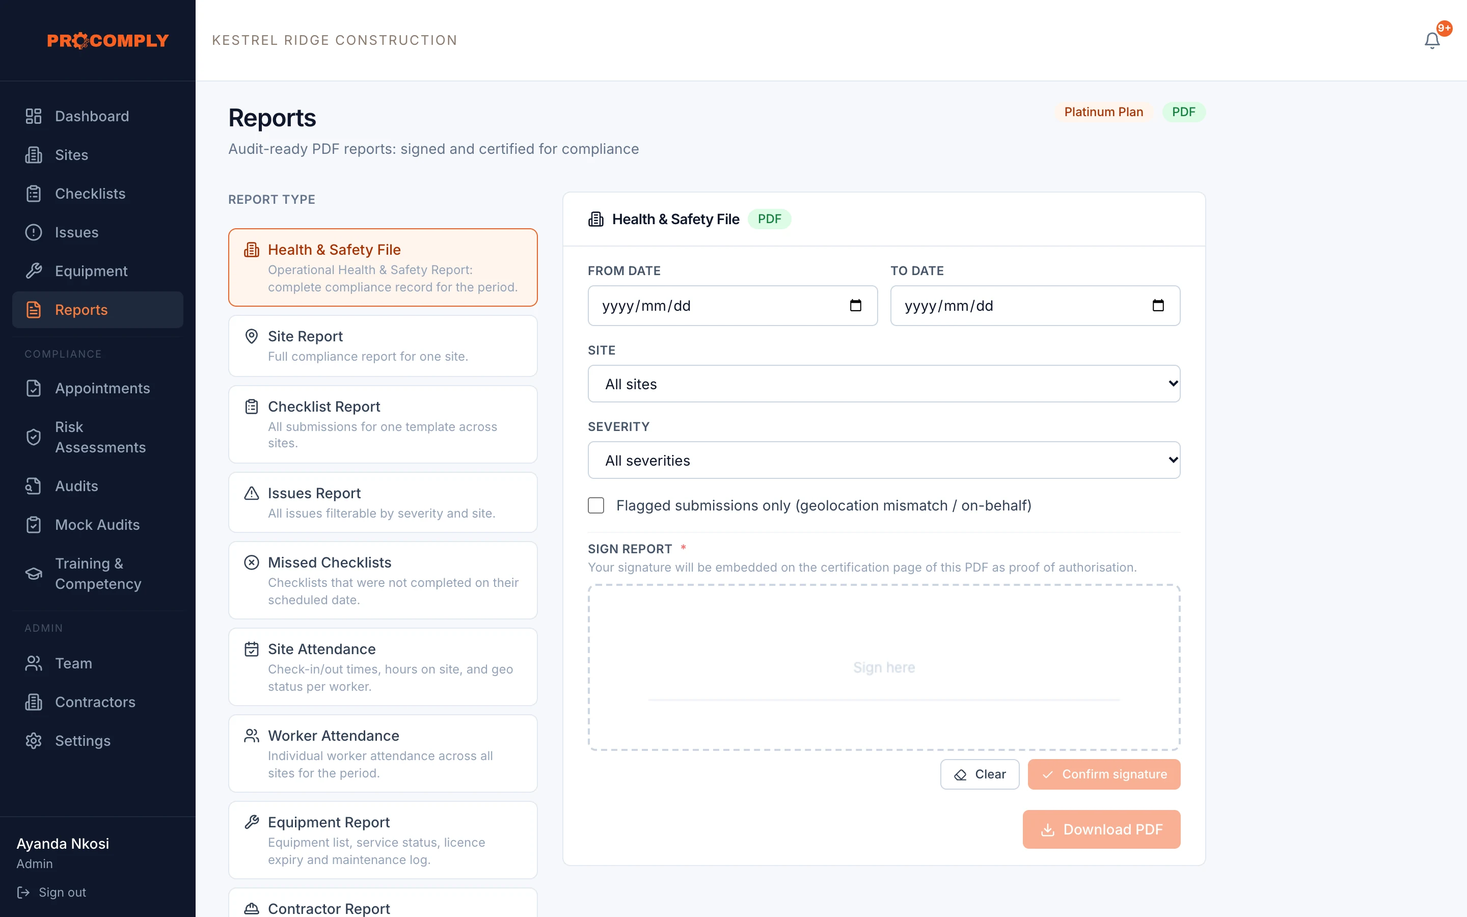Click the Missed Checklists circle-x icon

click(252, 562)
